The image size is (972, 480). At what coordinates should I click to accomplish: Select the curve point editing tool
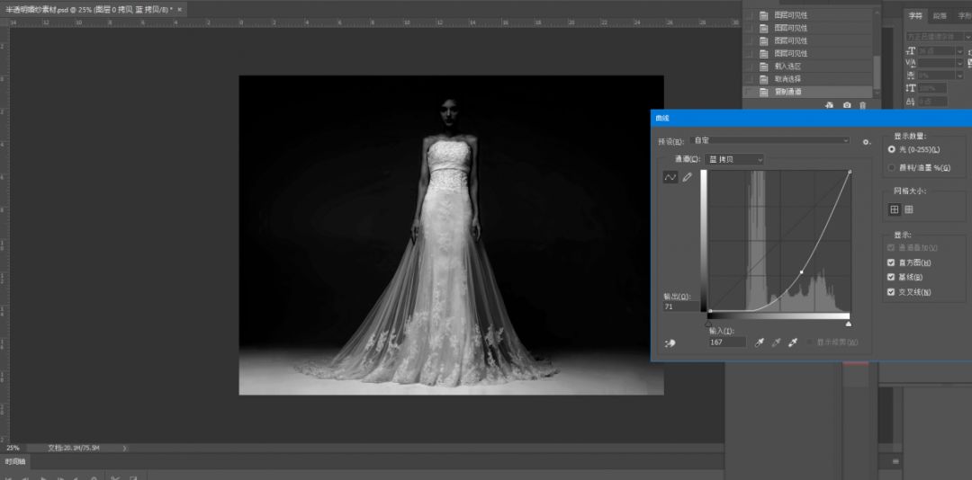pos(670,178)
